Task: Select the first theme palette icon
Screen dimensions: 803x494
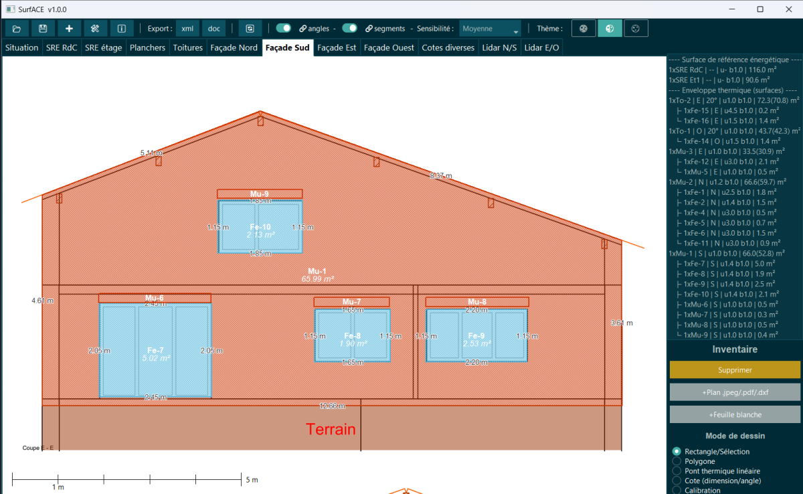Action: point(584,29)
